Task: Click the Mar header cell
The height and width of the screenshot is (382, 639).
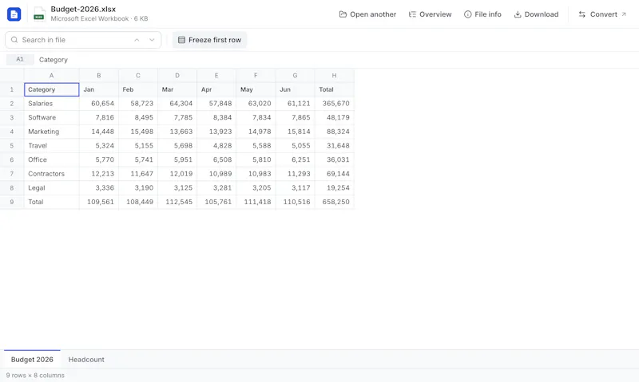Action: pyautogui.click(x=177, y=89)
